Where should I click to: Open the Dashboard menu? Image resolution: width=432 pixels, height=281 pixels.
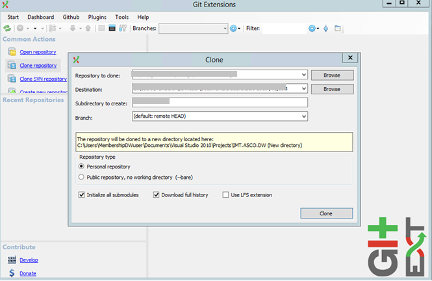coord(40,17)
